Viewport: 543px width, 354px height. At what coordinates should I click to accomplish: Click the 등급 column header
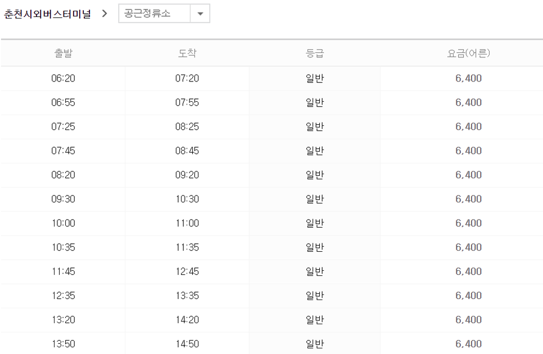(x=314, y=53)
